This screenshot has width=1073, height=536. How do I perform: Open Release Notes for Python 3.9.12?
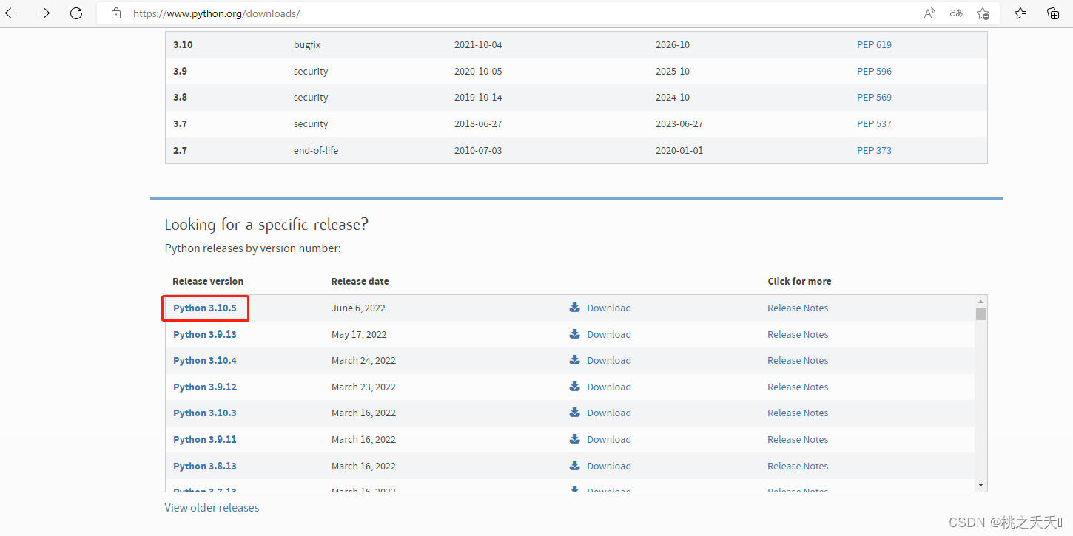click(x=798, y=387)
